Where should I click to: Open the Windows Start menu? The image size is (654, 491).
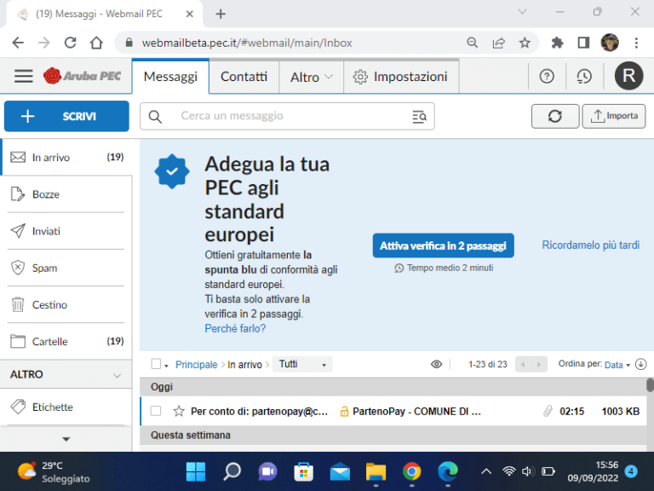click(196, 471)
